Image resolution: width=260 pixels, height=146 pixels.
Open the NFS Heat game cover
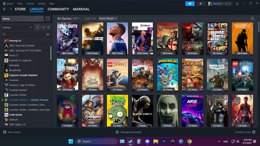tap(193, 111)
